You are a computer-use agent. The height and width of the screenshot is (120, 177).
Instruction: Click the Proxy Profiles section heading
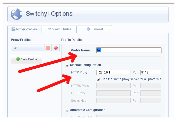click(x=21, y=40)
